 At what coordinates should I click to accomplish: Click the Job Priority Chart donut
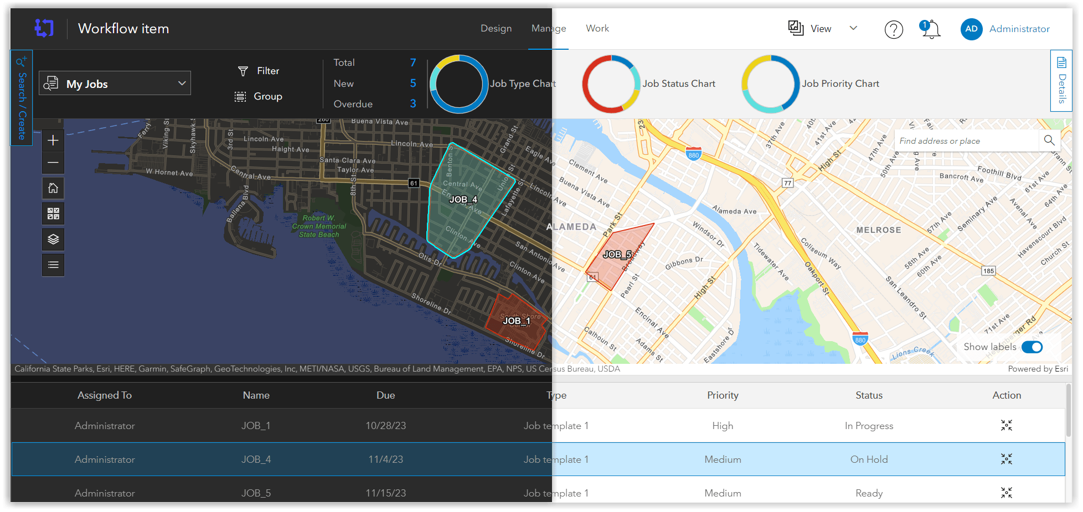(771, 84)
